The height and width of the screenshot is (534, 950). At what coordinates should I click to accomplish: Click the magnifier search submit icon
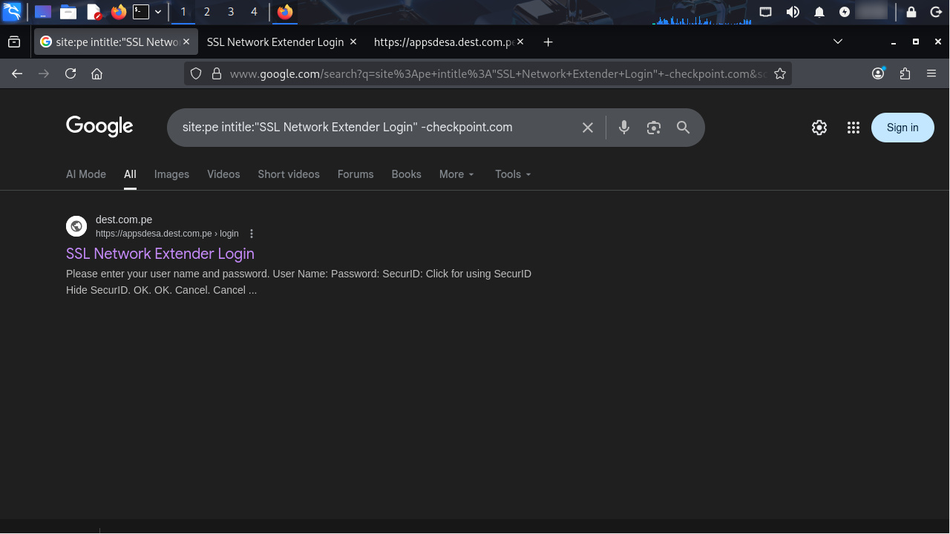pyautogui.click(x=684, y=128)
